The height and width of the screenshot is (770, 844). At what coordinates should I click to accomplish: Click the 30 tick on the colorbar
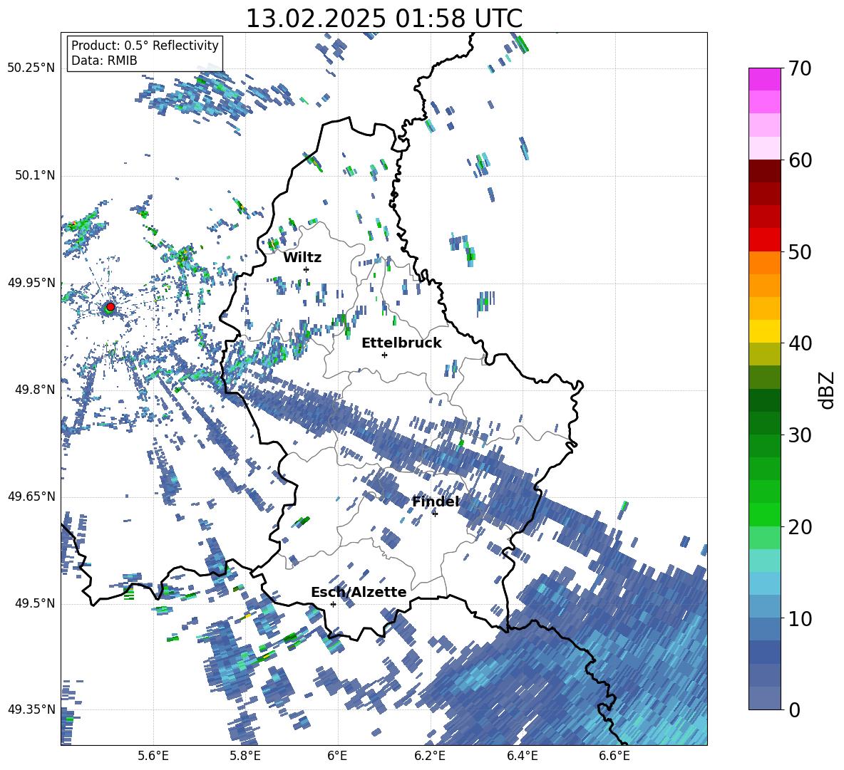tap(800, 435)
